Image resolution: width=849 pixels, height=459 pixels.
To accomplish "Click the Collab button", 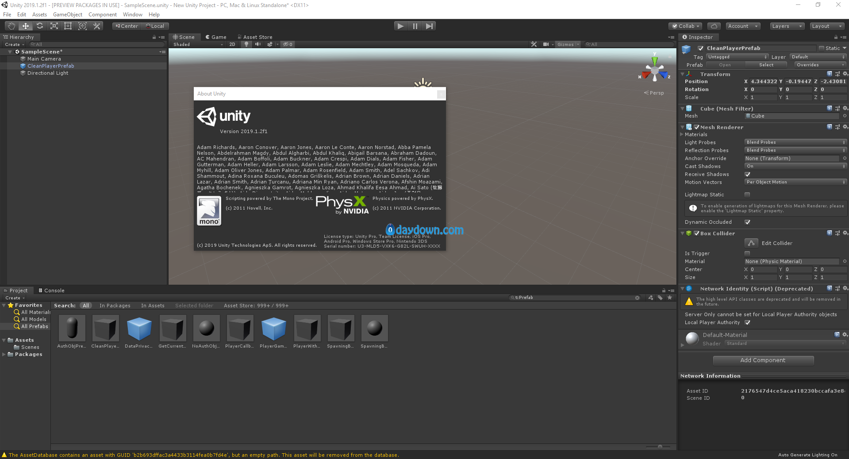I will tap(686, 26).
